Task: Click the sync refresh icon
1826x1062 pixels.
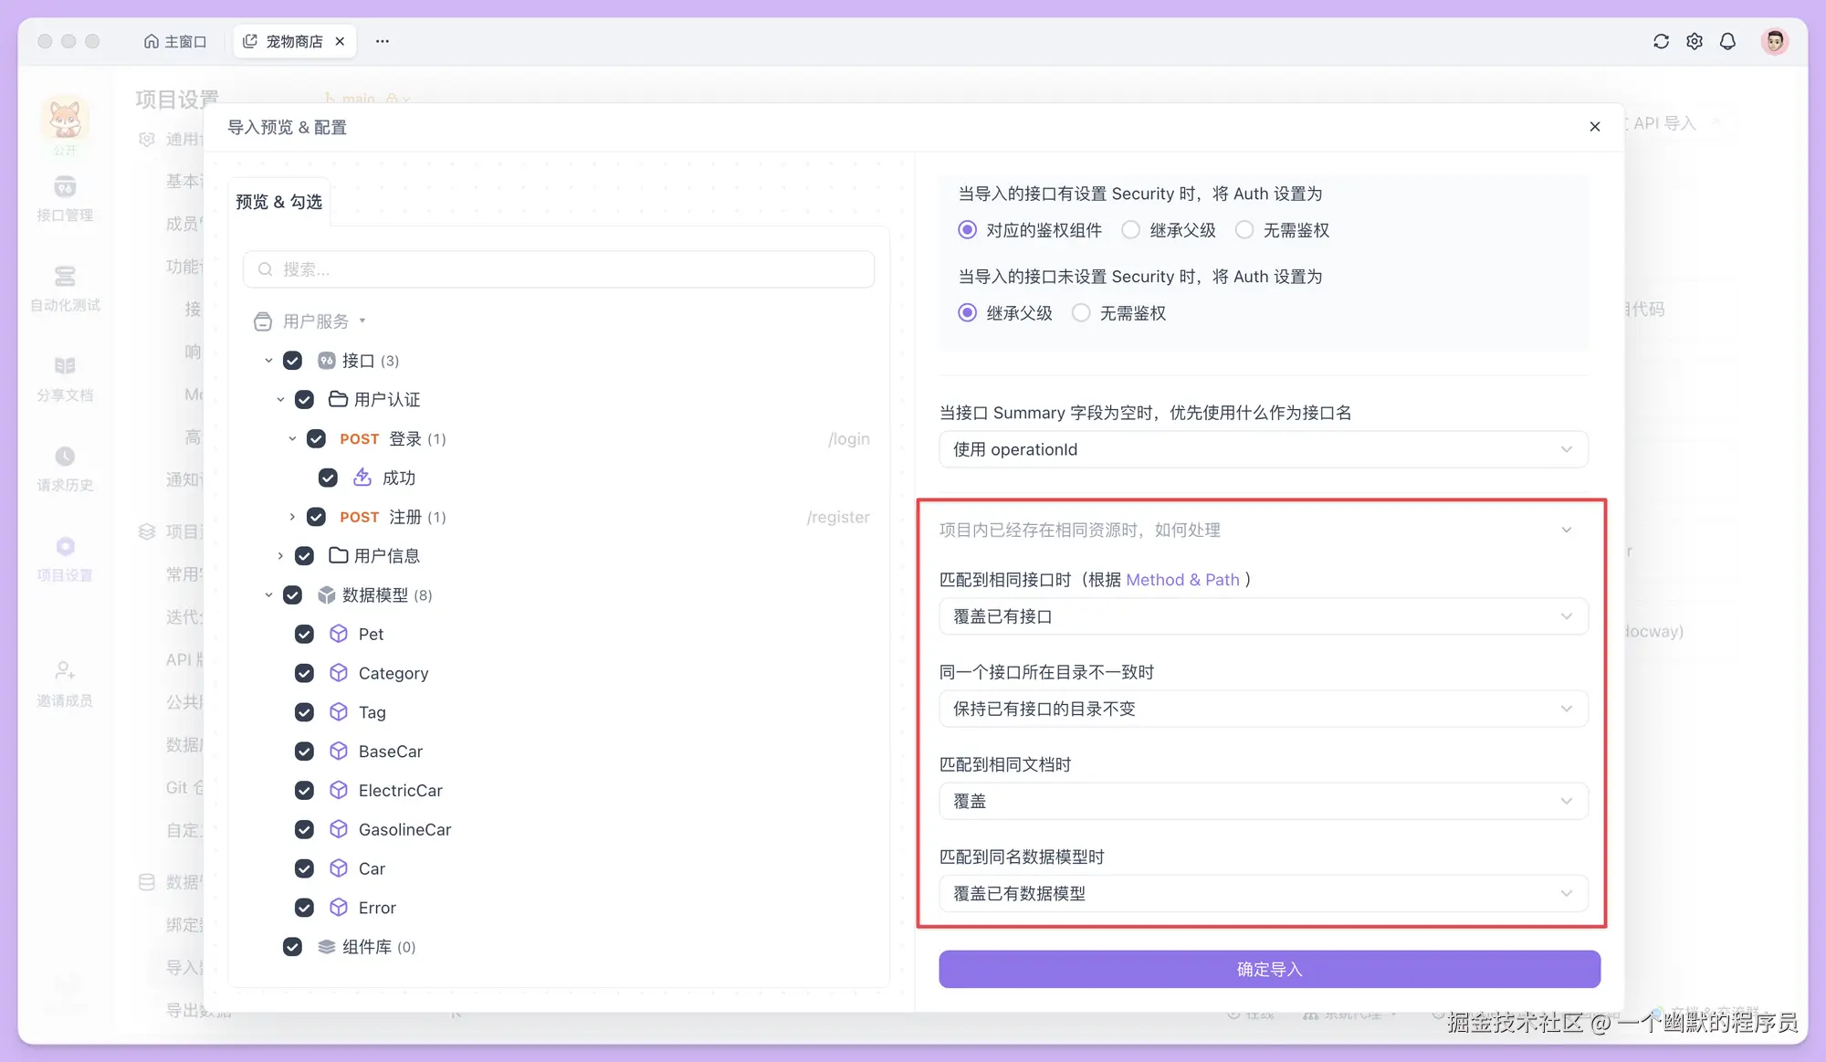Action: point(1661,41)
